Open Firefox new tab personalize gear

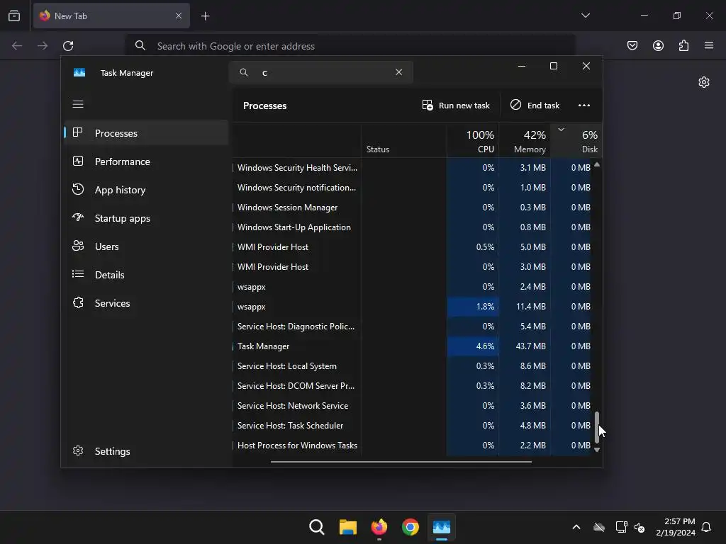[x=704, y=82]
